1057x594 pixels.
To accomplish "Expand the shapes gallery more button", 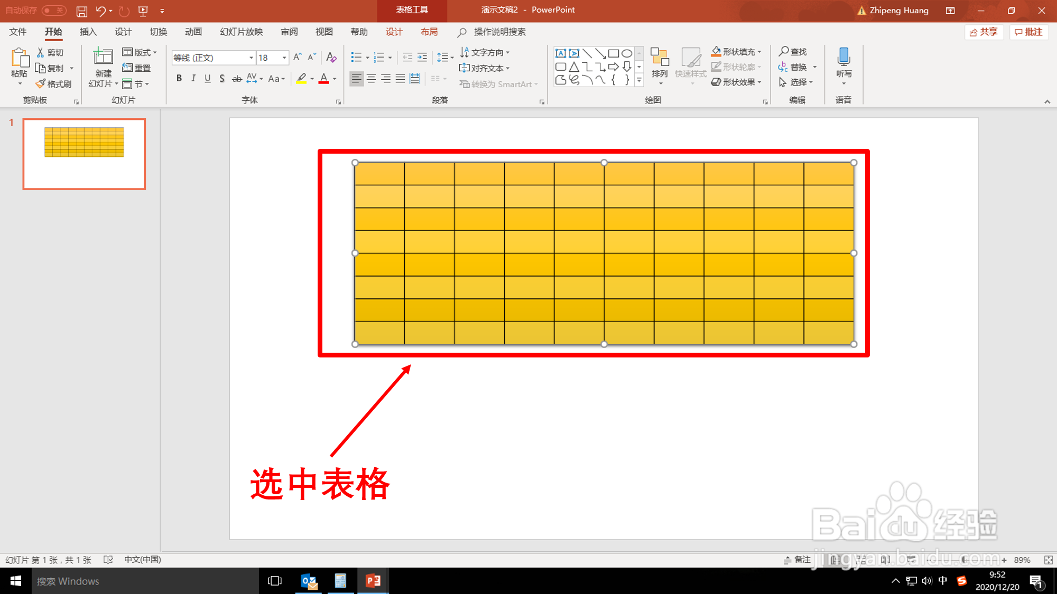I will coord(639,80).
